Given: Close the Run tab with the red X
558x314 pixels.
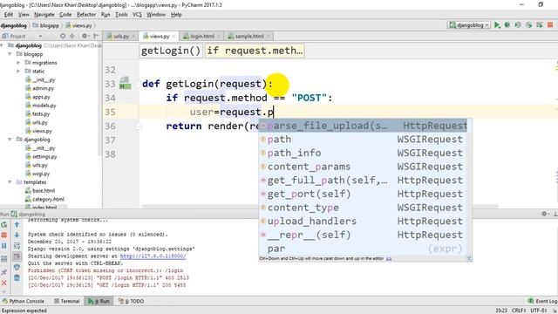Looking at the screenshot, I should 3,283.
